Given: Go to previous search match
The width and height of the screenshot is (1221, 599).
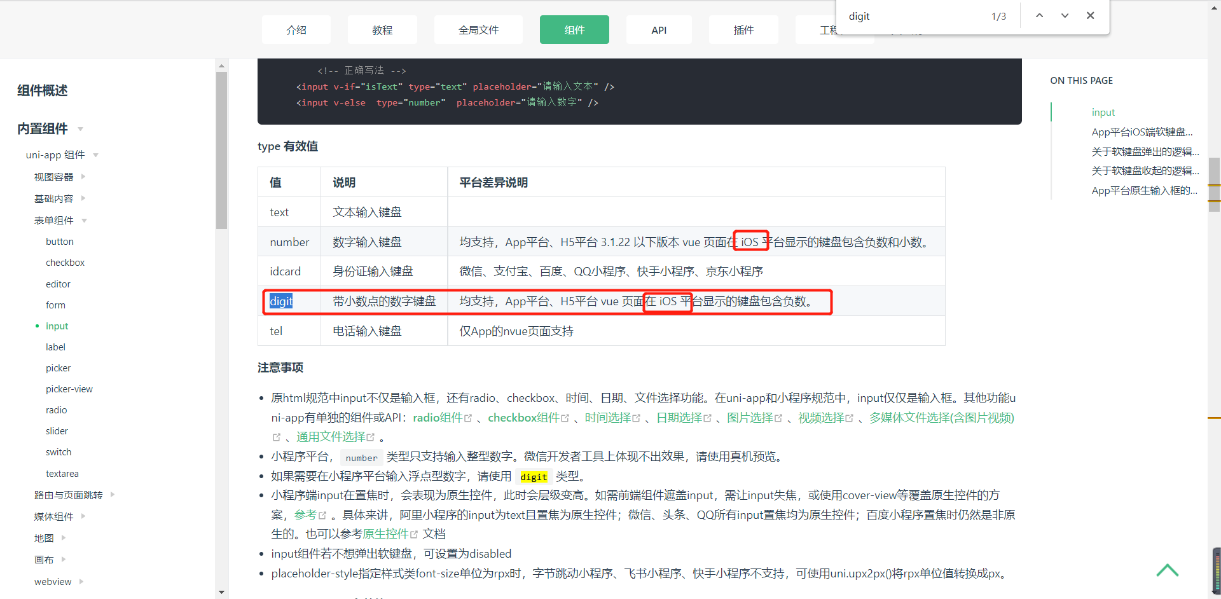Looking at the screenshot, I should pos(1039,15).
